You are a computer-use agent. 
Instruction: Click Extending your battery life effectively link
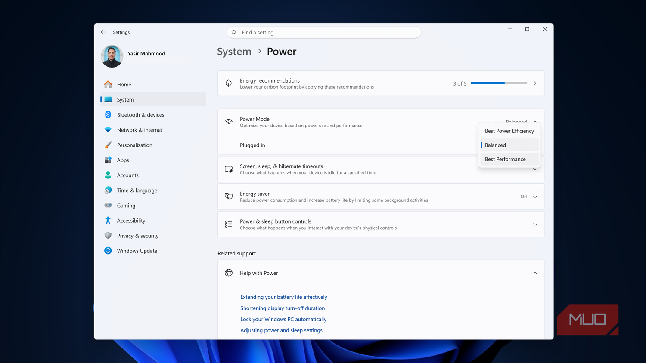coord(283,297)
